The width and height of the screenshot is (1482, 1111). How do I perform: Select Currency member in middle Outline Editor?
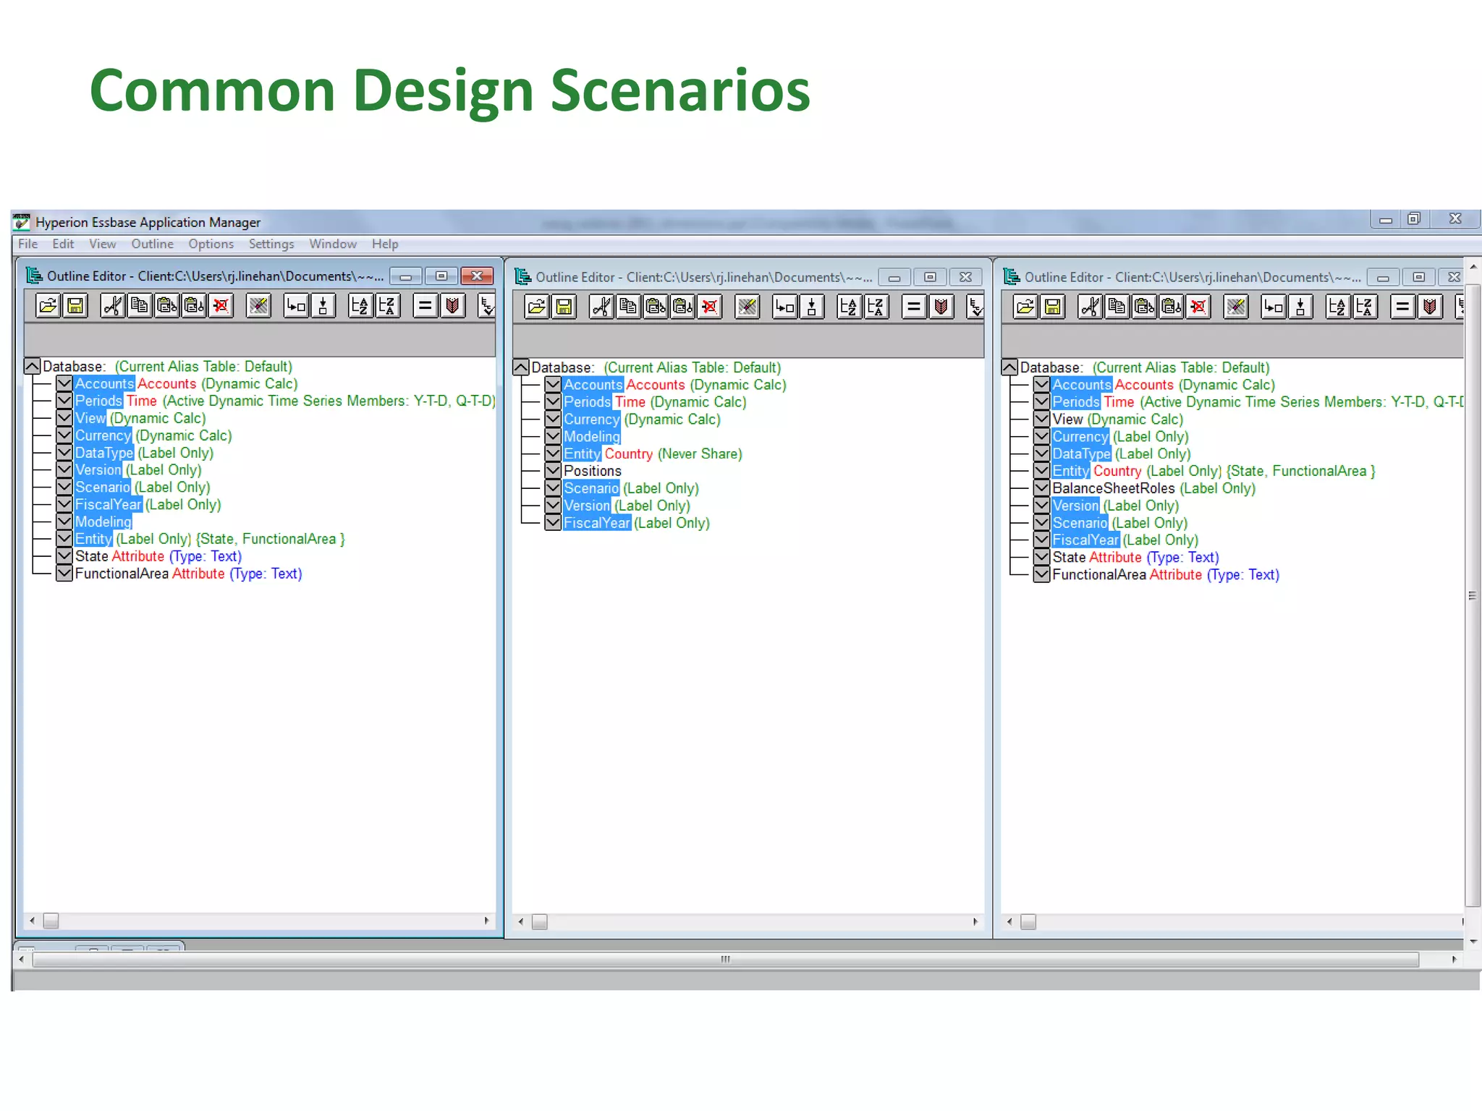592,420
